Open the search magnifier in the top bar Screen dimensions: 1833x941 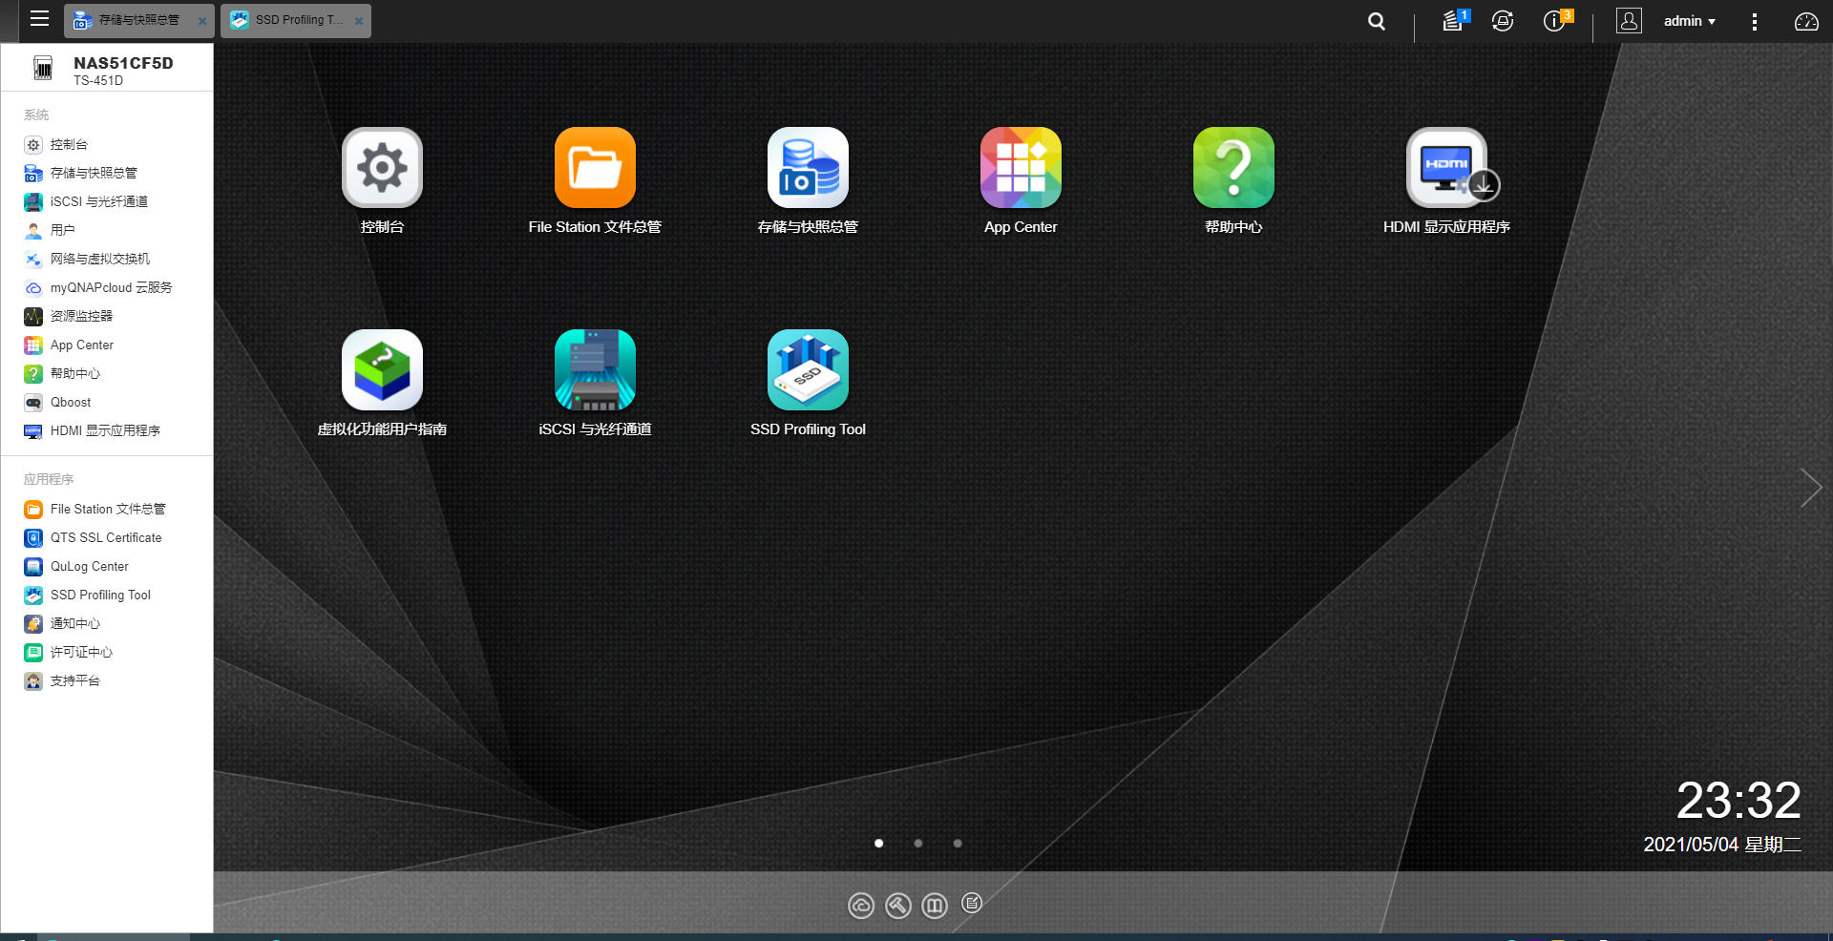(1376, 21)
